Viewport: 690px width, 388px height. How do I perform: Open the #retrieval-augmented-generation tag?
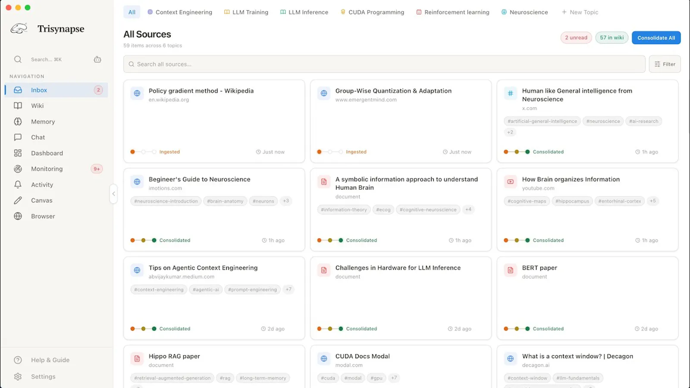[172, 378]
